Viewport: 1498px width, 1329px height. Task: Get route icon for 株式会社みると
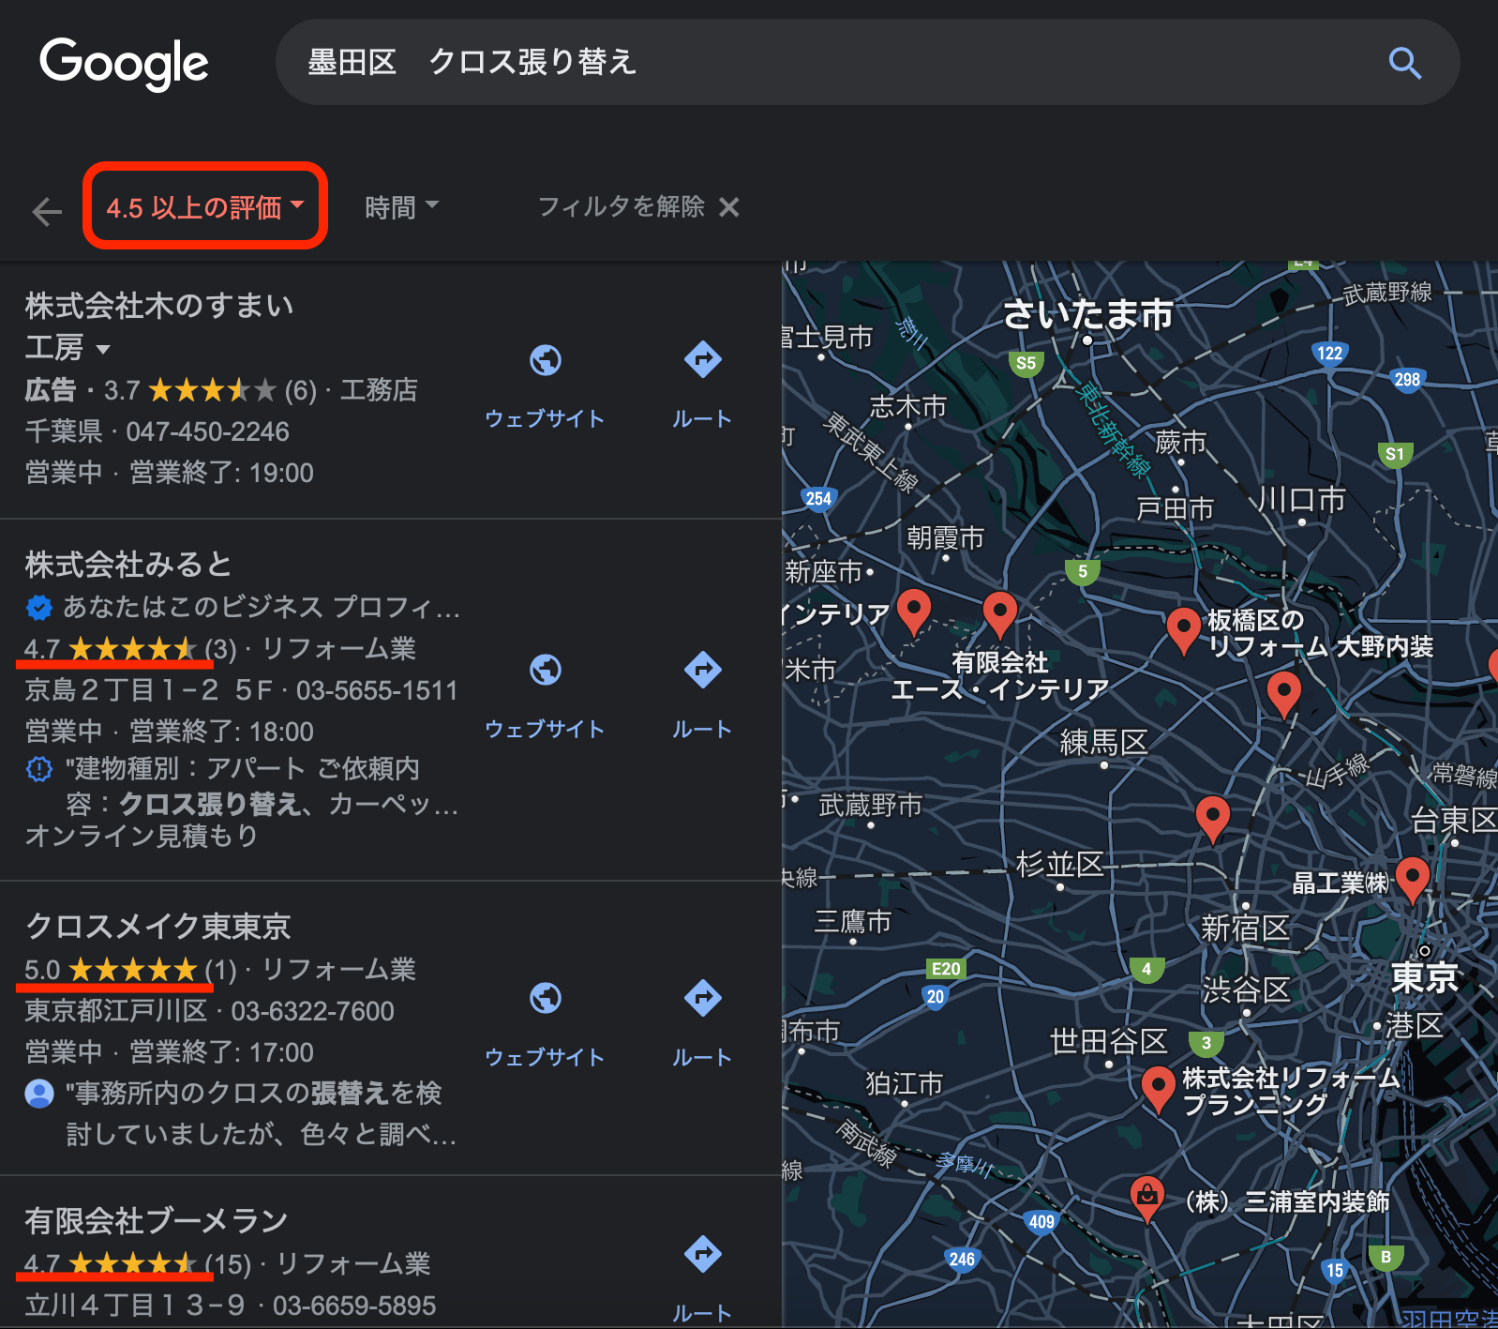click(702, 670)
